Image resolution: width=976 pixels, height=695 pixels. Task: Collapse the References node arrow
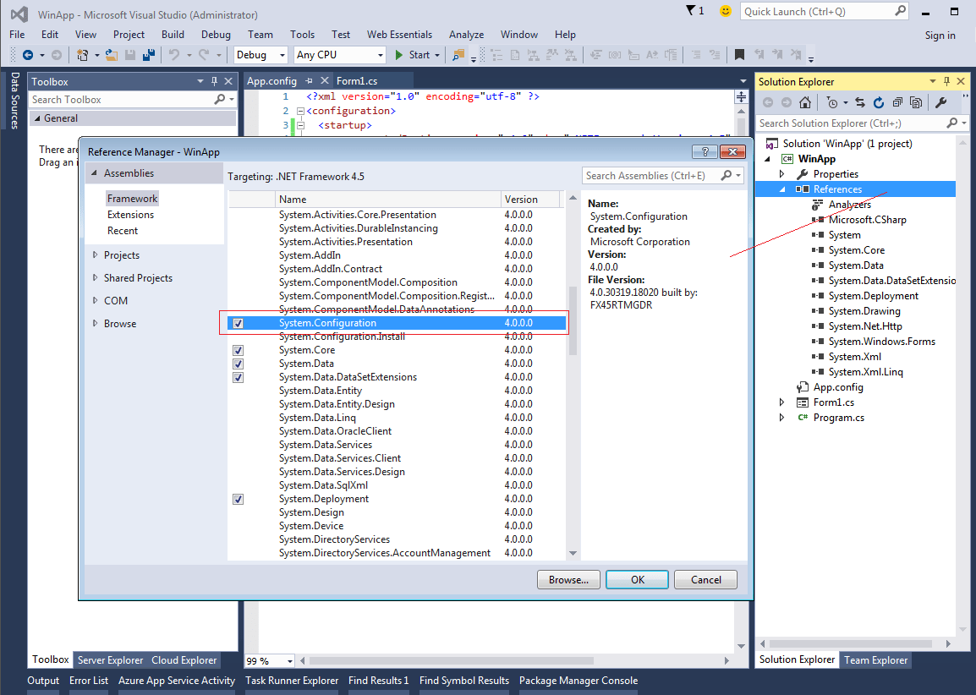[782, 189]
